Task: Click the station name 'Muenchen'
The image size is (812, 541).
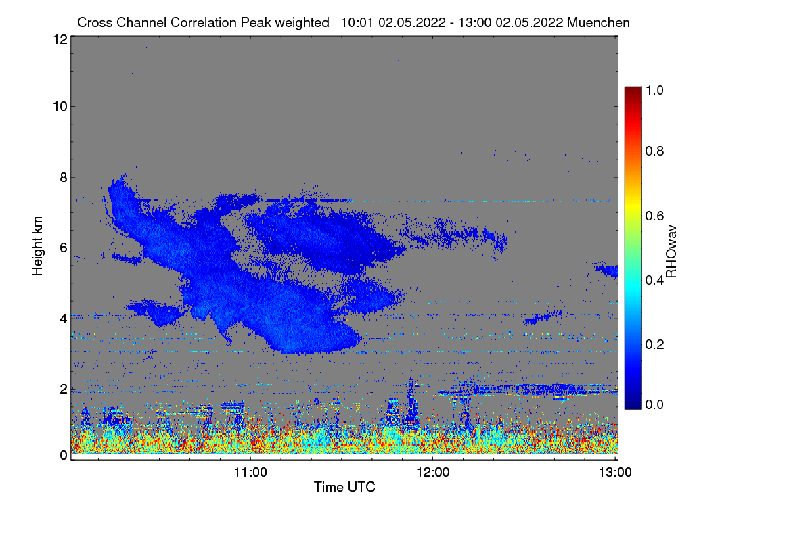Action: 599,22
